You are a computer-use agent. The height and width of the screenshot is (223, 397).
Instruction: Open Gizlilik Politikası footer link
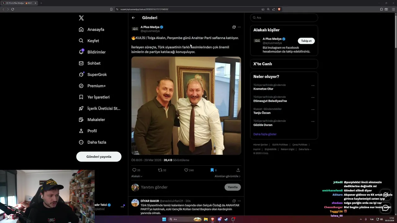280,145
